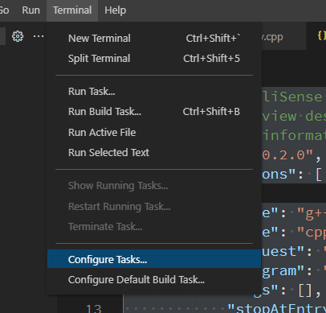Click line number 13 in gutter
The image size is (326, 313).
[x=94, y=308]
